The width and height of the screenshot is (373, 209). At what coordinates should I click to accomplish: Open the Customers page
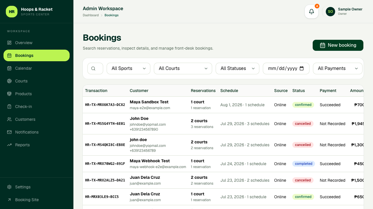click(36, 119)
